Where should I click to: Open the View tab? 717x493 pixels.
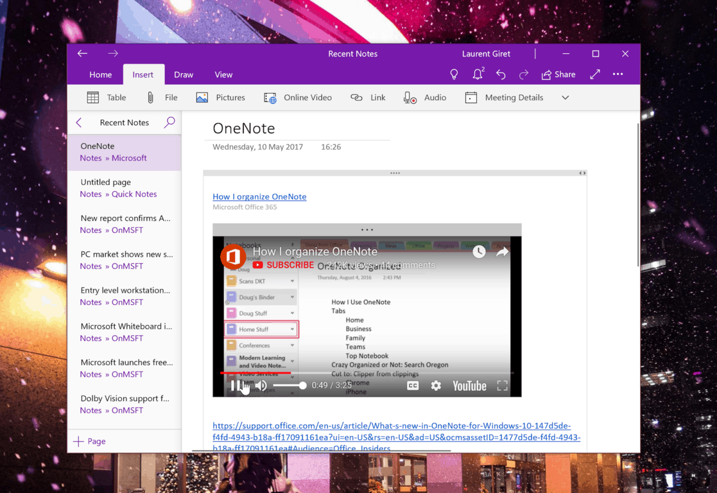click(223, 74)
